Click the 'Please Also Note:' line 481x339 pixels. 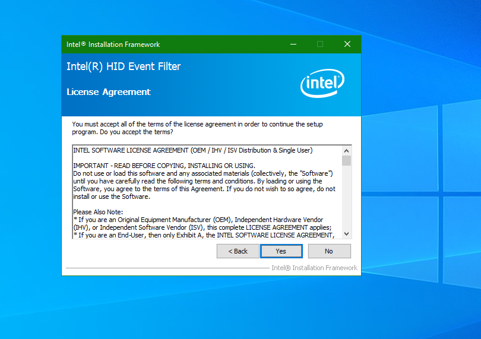click(98, 212)
